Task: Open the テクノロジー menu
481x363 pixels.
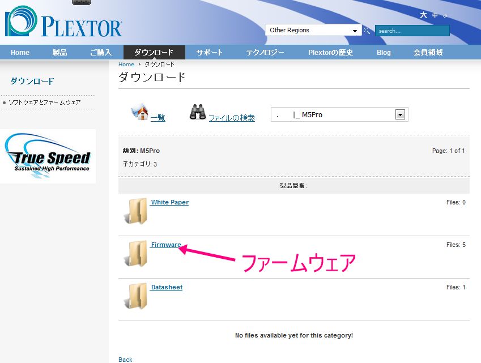Action: 265,53
